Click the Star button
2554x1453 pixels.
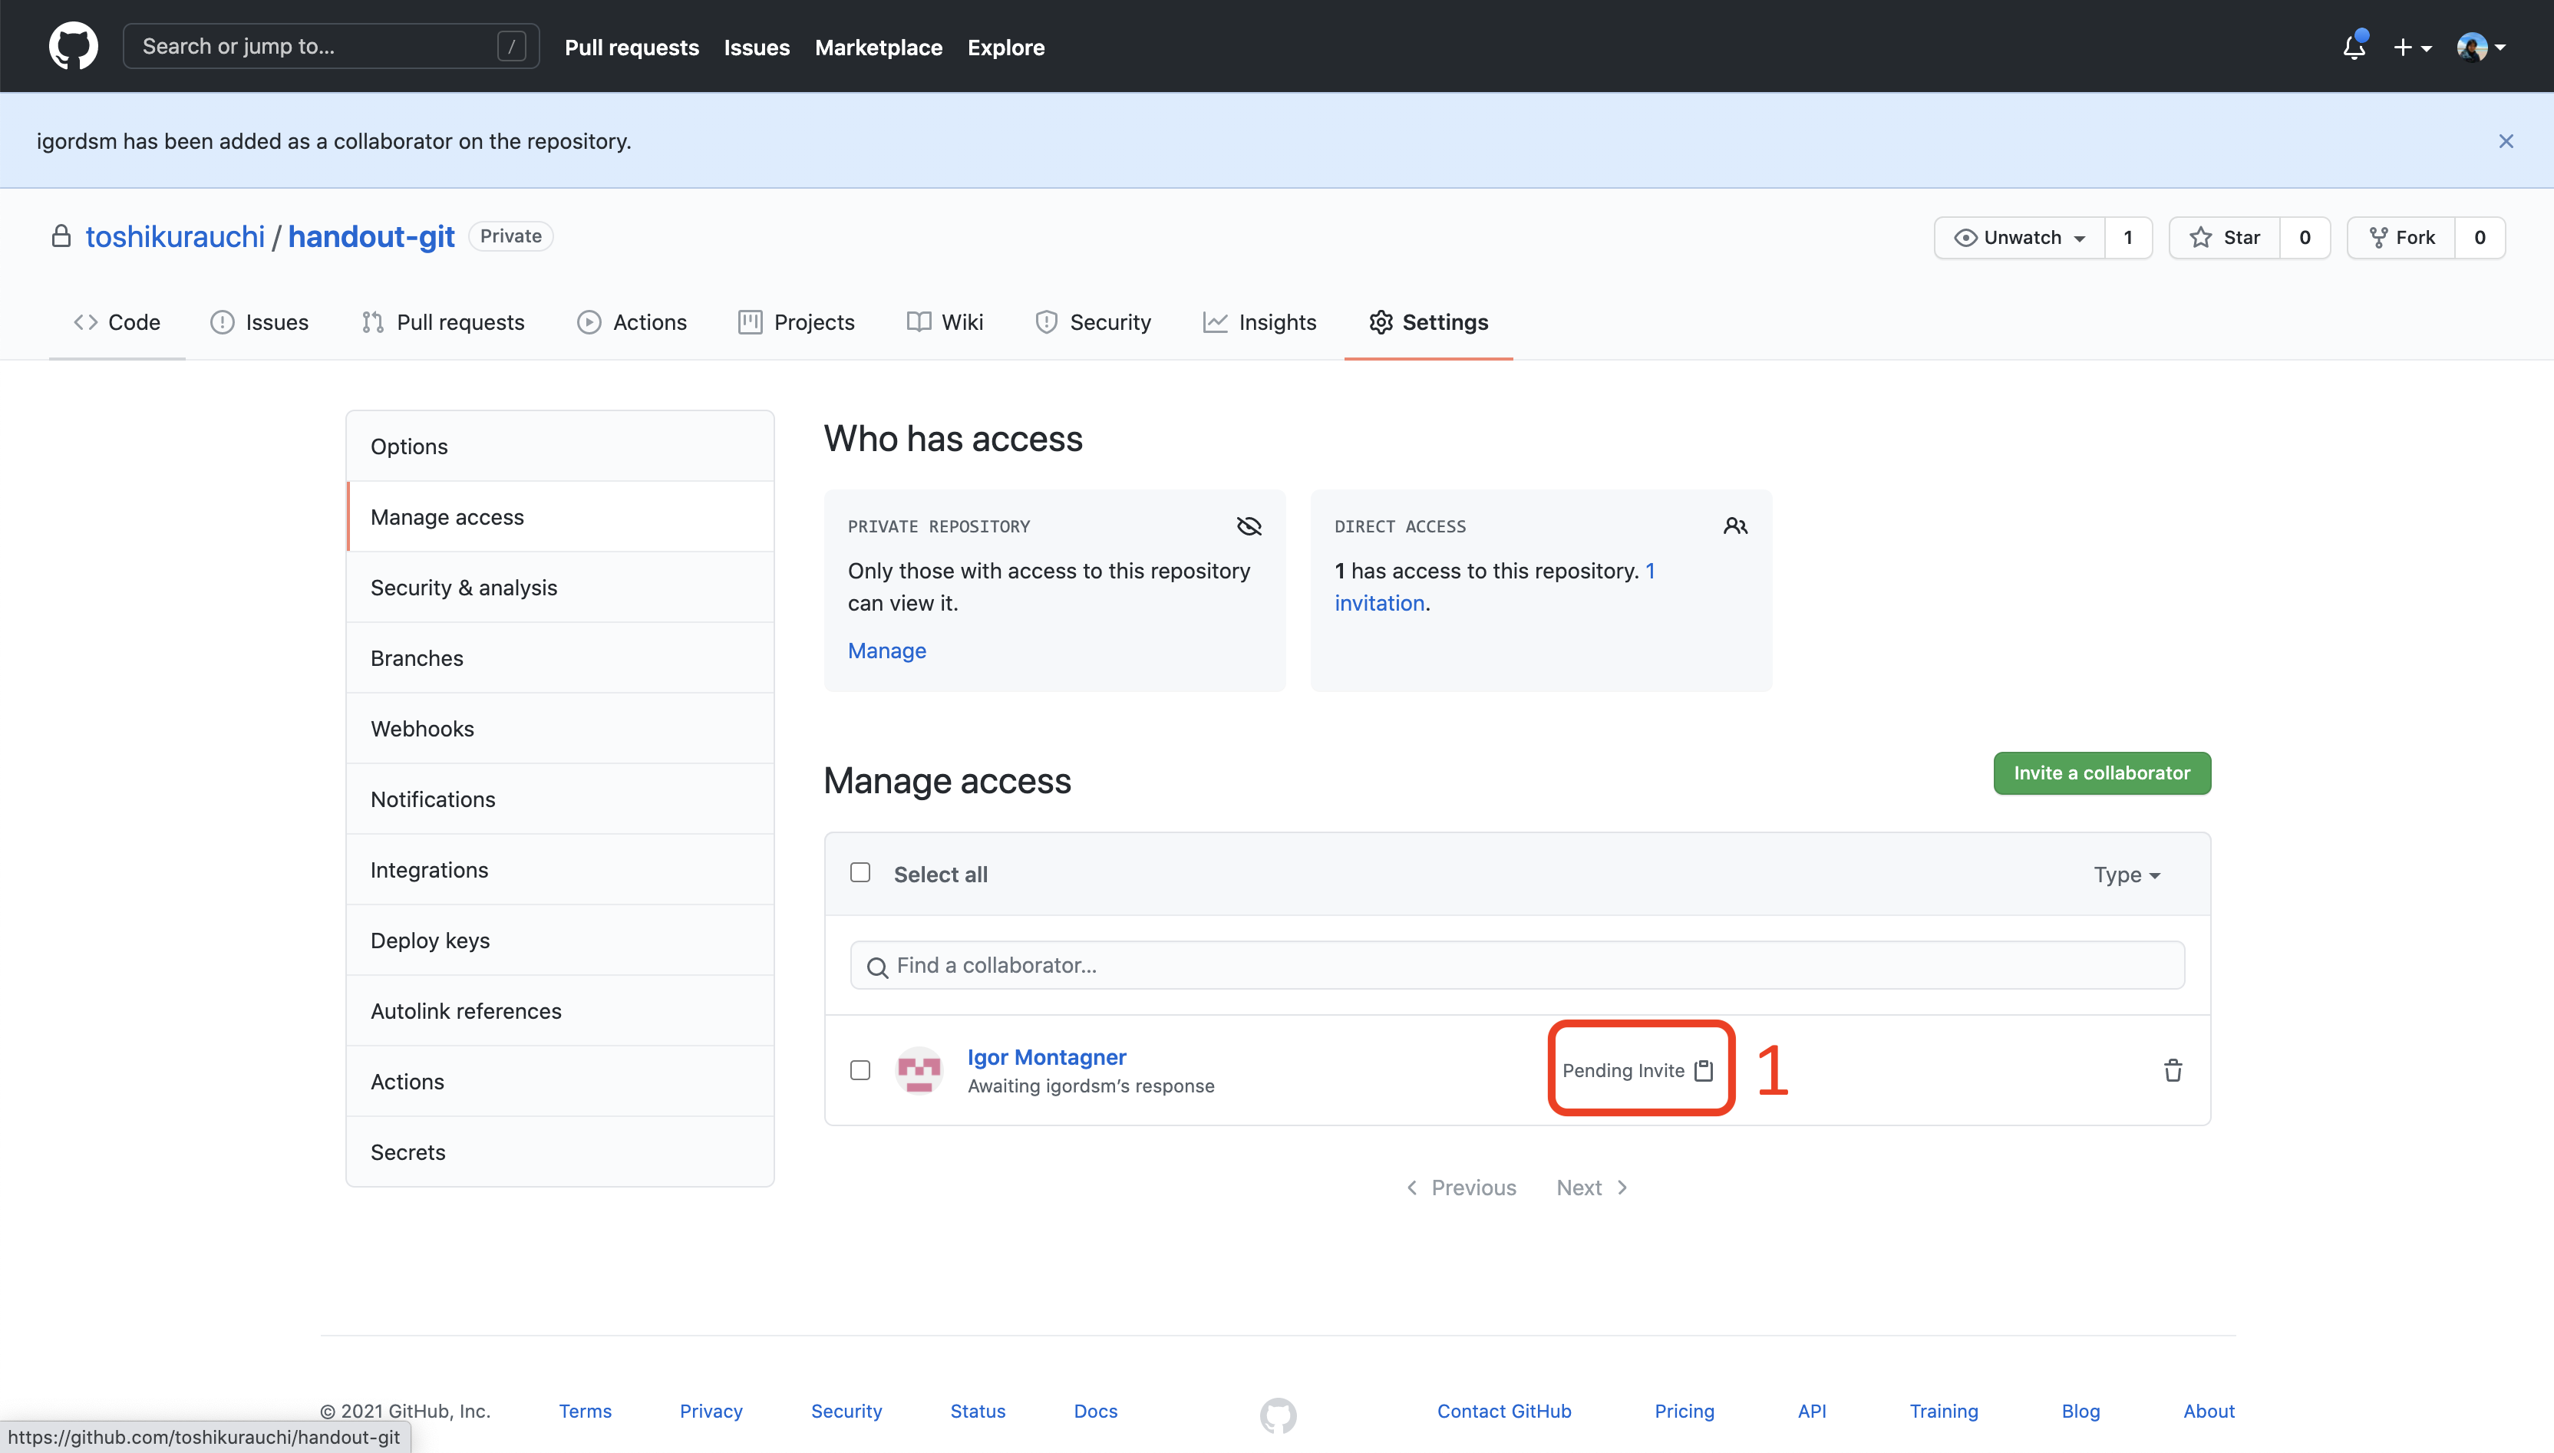pos(2225,238)
